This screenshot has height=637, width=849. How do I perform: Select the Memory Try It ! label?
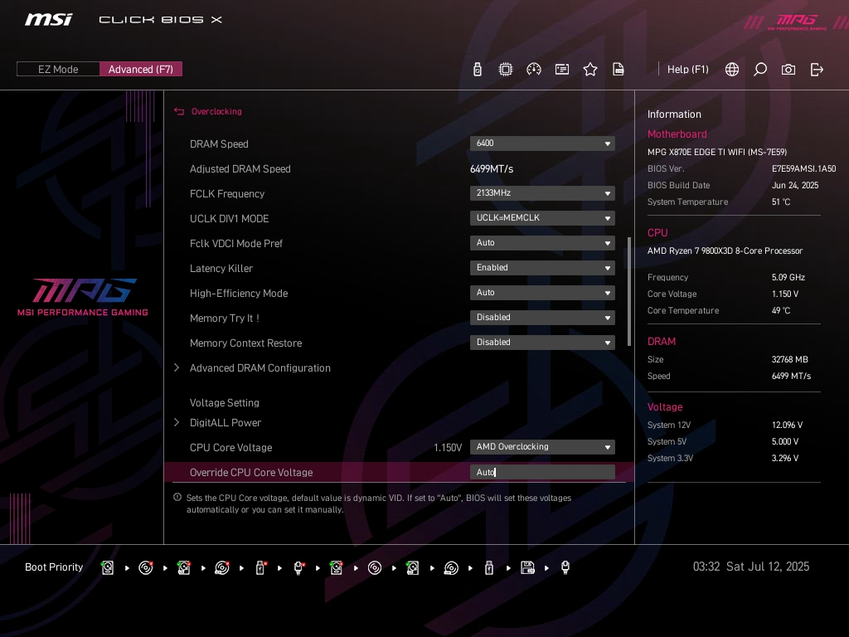click(x=224, y=318)
